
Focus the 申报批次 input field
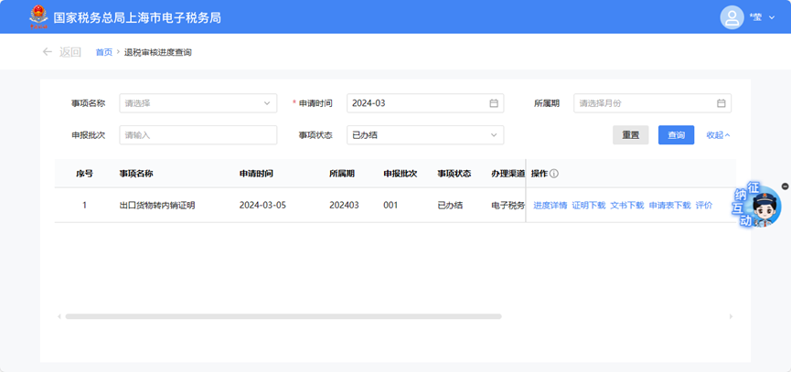(x=198, y=135)
